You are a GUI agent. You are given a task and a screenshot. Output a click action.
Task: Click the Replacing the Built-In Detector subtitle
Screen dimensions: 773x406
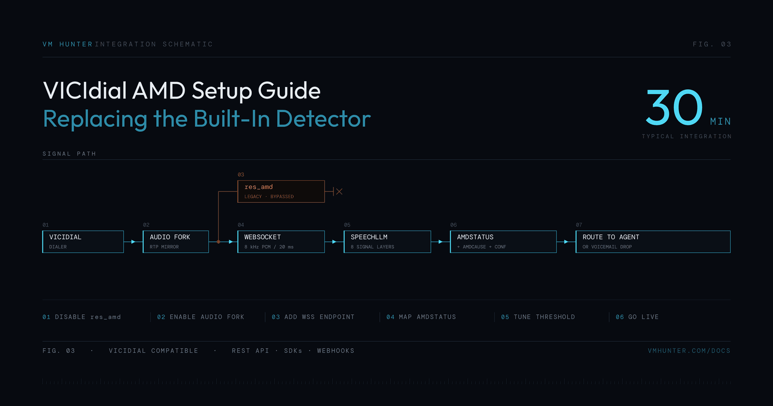(x=207, y=119)
